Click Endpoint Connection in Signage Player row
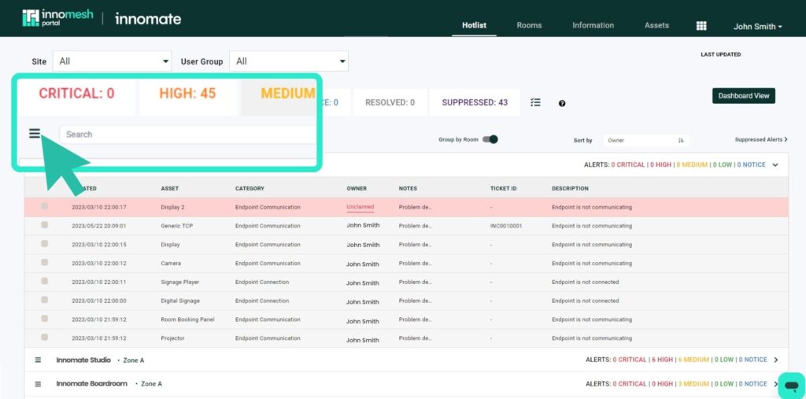Viewport: 806px width, 399px height. (x=262, y=282)
